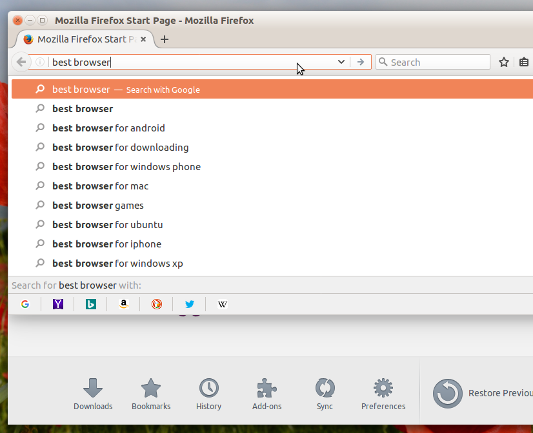The image size is (533, 433).
Task: Select the Mozilla Firefox Start Page tab
Action: pyautogui.click(x=85, y=39)
